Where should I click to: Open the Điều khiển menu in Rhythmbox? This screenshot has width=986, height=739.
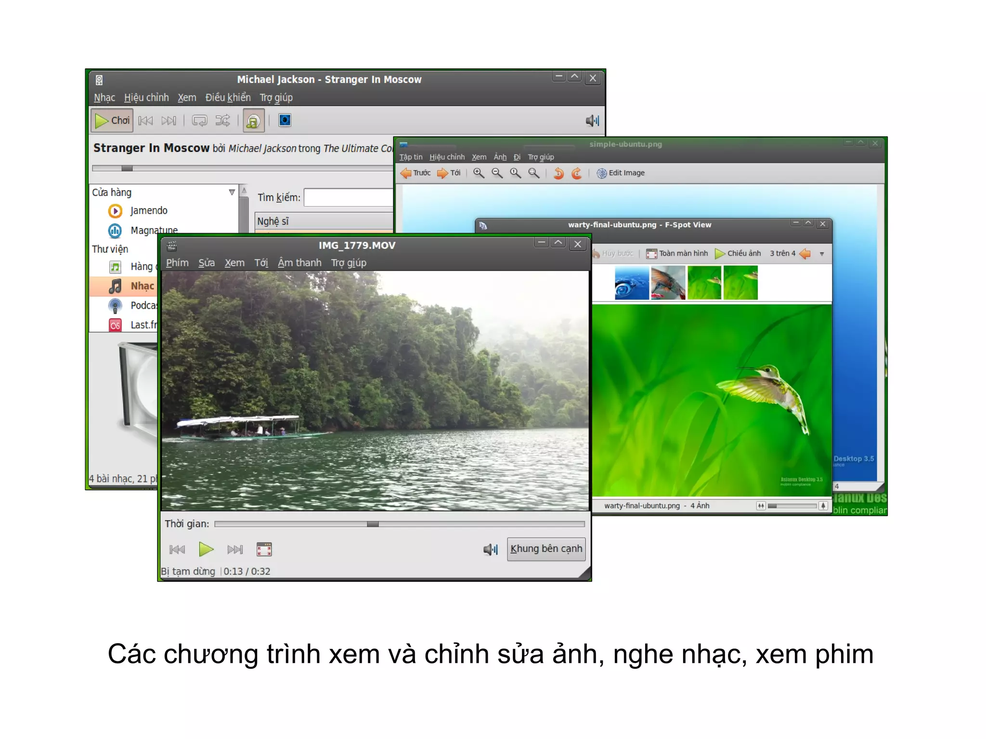point(228,98)
